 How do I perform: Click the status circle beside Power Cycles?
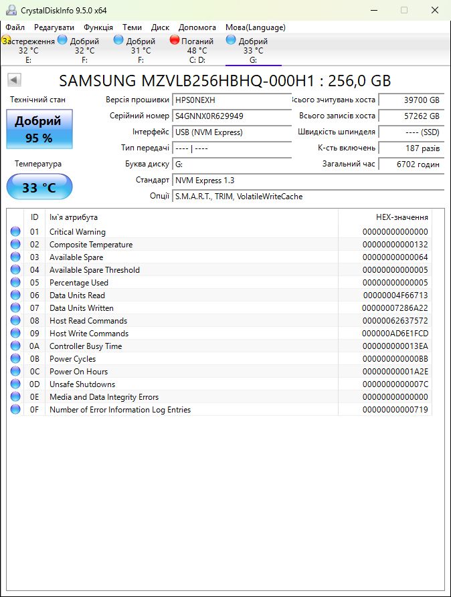[15, 358]
